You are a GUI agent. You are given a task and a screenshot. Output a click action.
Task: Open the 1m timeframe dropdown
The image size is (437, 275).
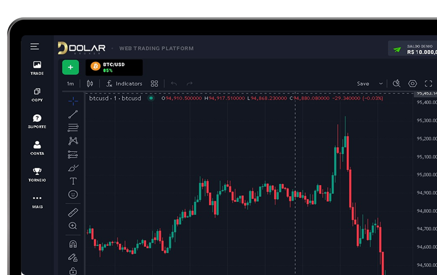click(x=70, y=84)
